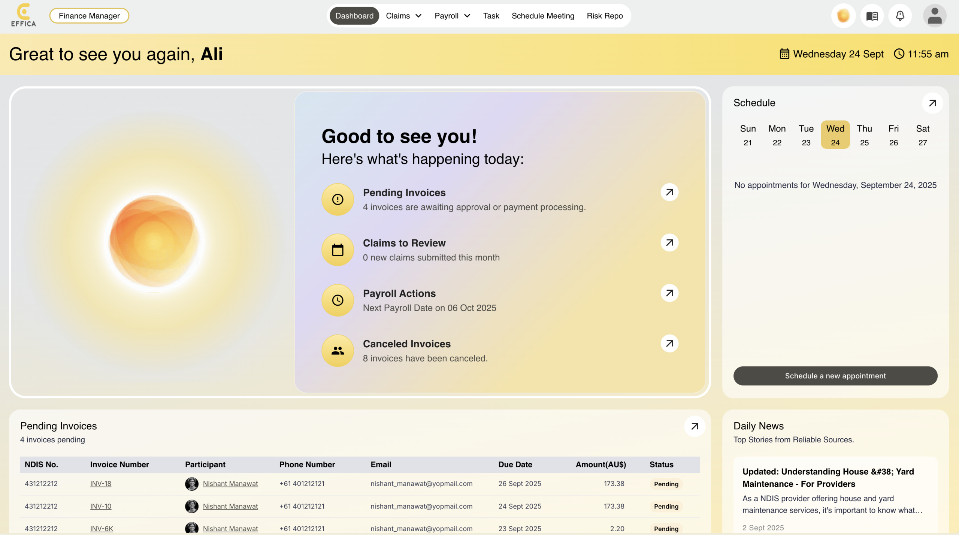Click the notification bell icon
The height and width of the screenshot is (535, 959).
pos(900,16)
